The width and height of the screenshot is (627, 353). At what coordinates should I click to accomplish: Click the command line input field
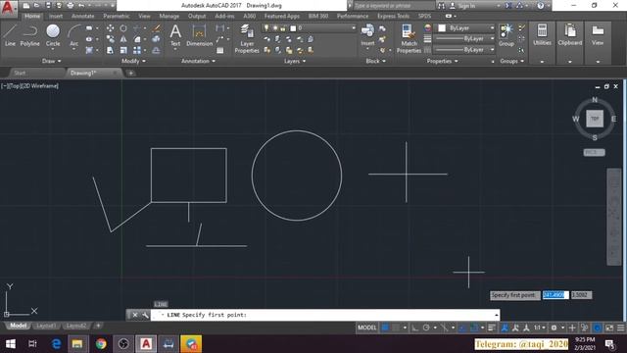point(324,315)
